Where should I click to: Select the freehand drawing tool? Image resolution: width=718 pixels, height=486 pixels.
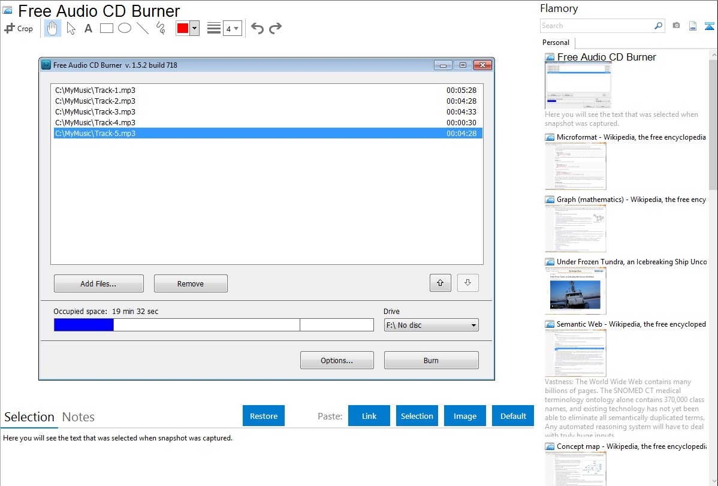click(161, 28)
